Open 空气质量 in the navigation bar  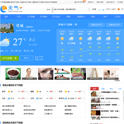coord(31,17)
